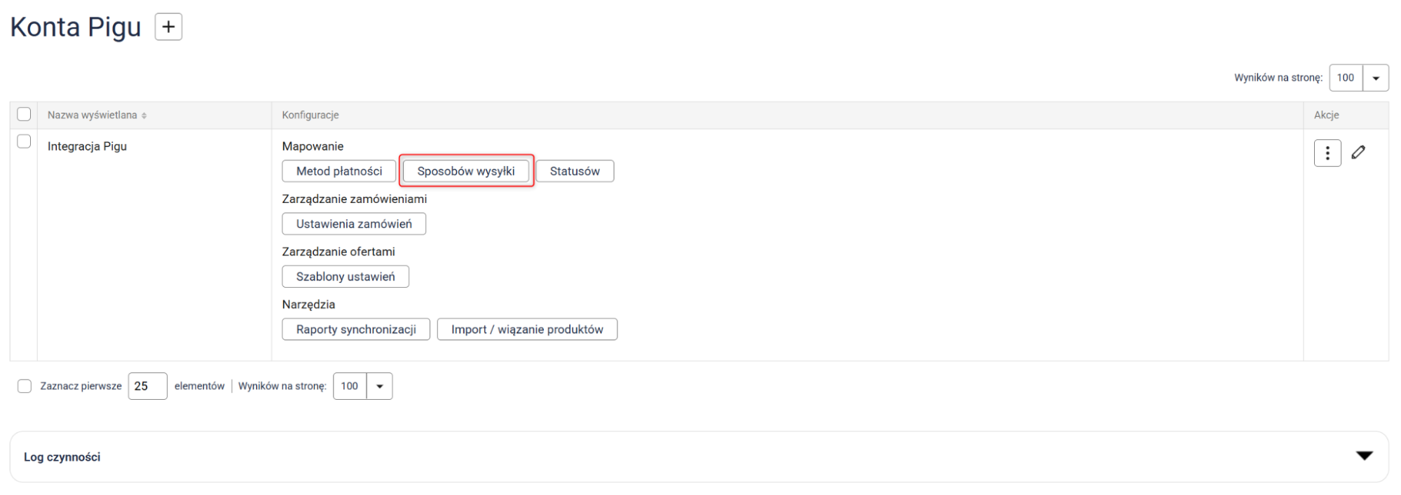Enable the Zaznacz pierwsze checkbox
The height and width of the screenshot is (495, 1401).
tap(25, 386)
